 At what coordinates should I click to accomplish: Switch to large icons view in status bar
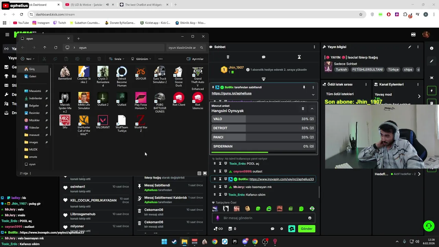click(x=205, y=173)
